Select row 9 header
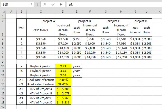 3,62
